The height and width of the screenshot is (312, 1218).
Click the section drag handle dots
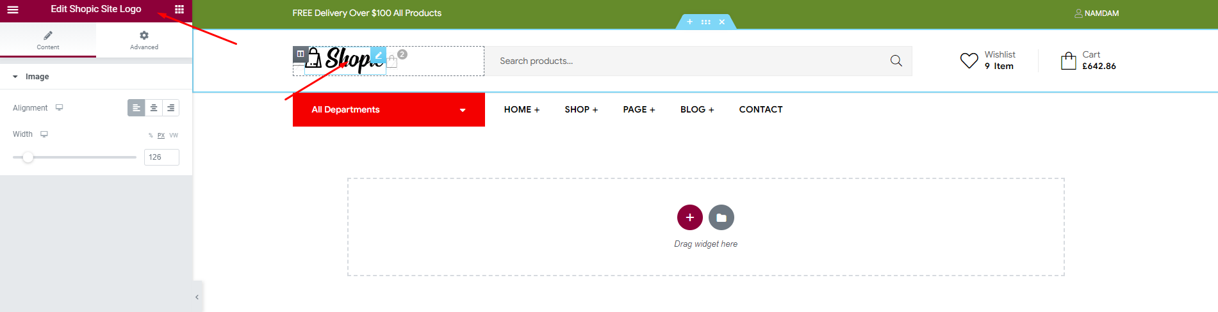click(705, 22)
